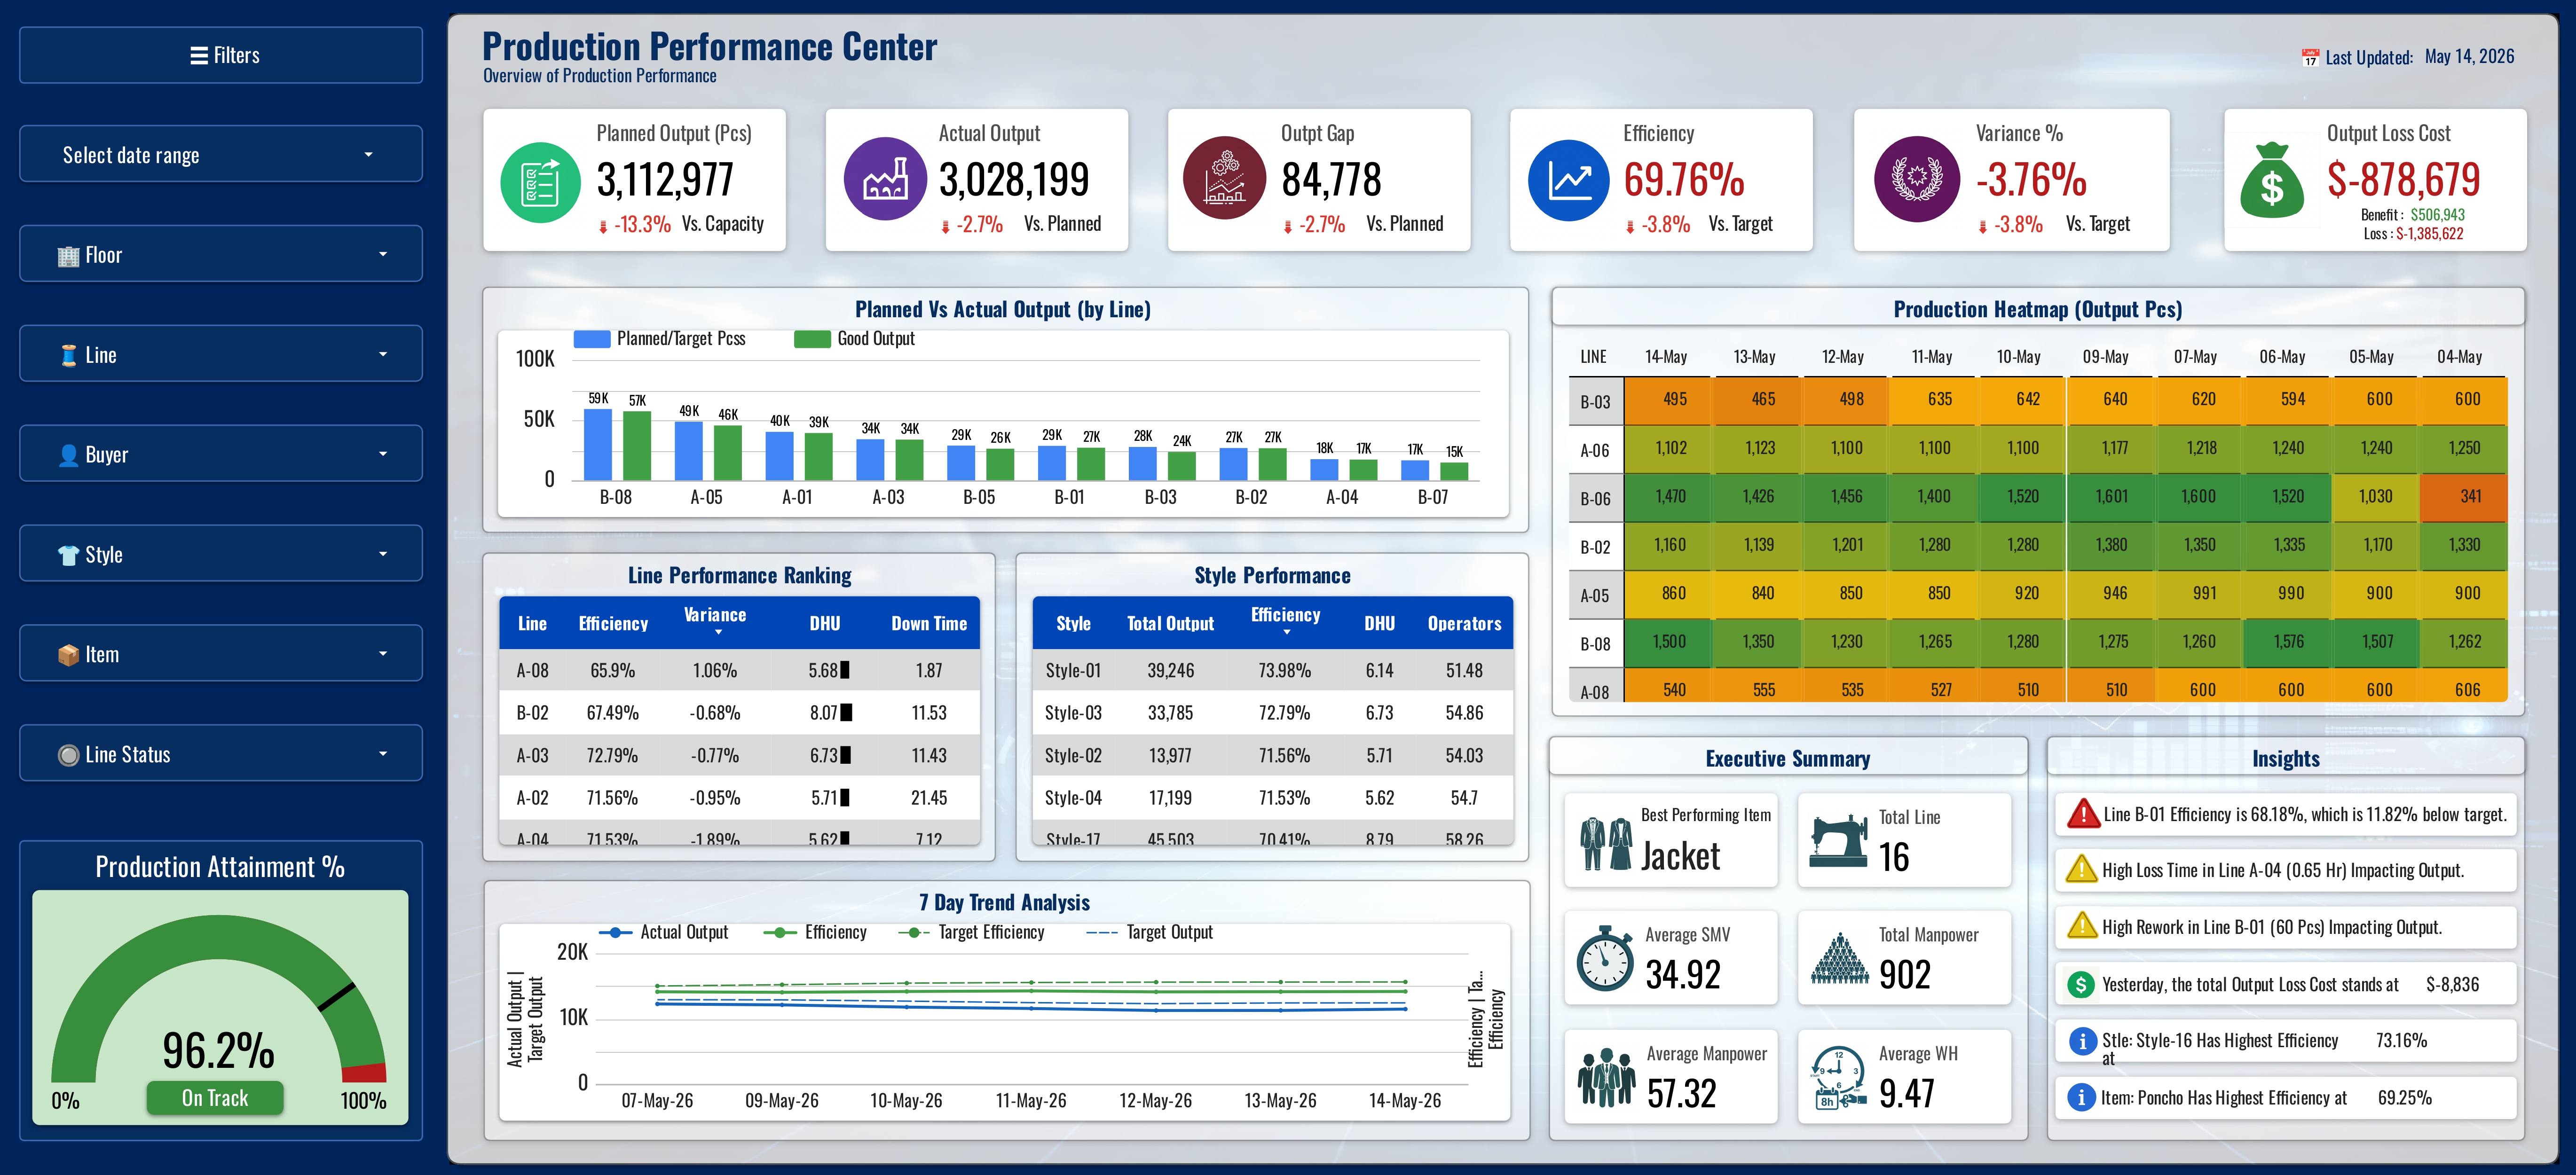Click the stopwatch Average SMV icon

[x=1604, y=958]
